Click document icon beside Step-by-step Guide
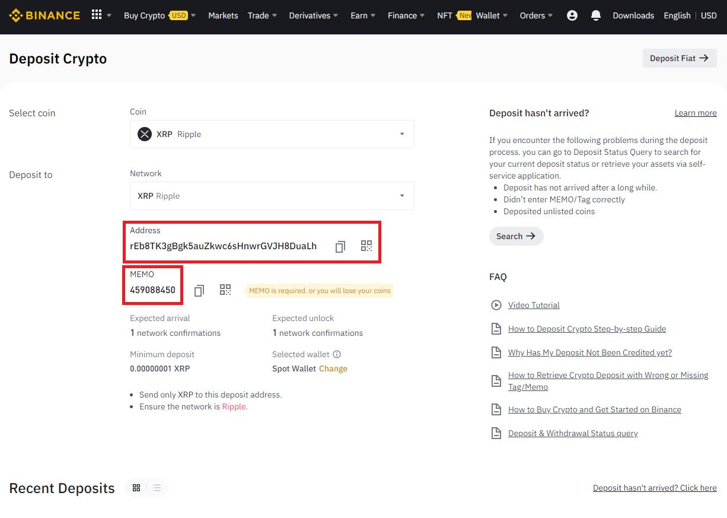 (x=496, y=329)
